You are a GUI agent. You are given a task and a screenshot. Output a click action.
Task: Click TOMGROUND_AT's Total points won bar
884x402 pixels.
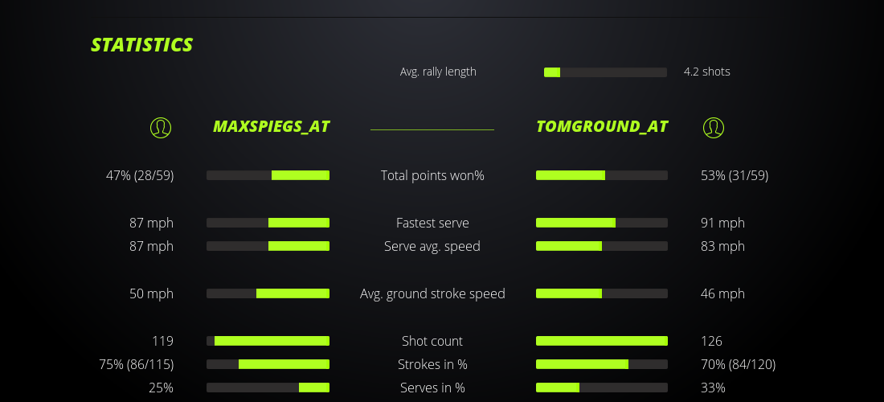602,175
